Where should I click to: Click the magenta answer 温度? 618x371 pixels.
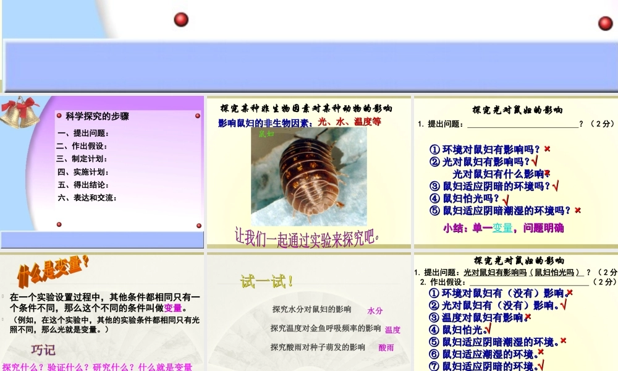point(392,330)
